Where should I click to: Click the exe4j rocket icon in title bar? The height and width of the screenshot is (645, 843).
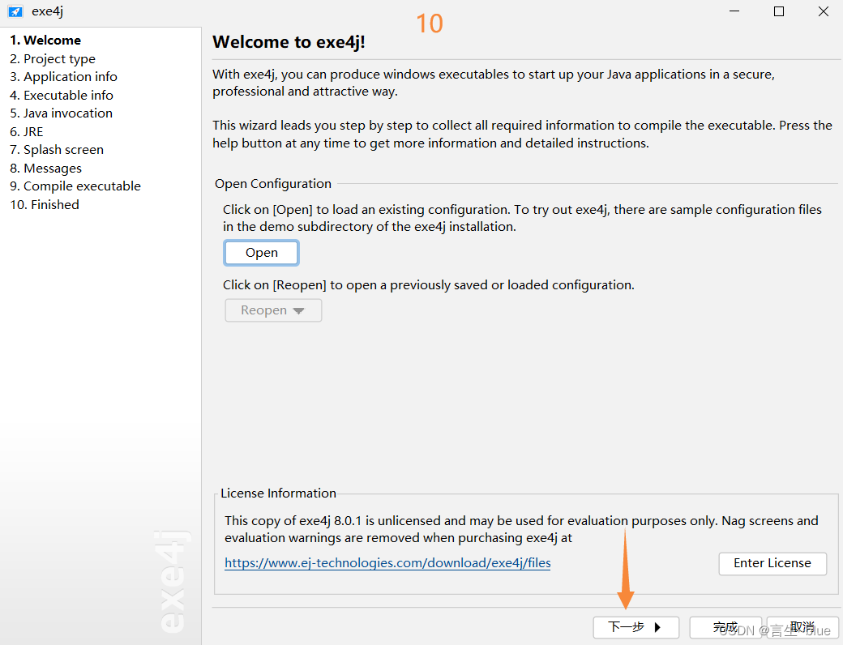click(x=15, y=11)
